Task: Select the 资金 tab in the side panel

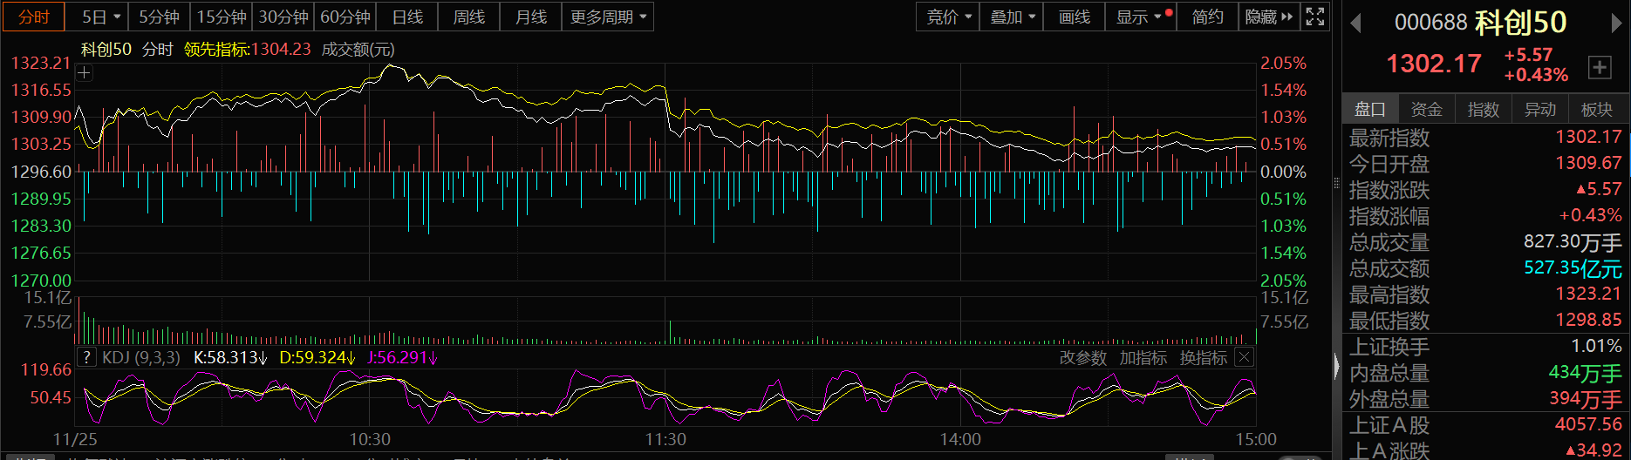Action: pyautogui.click(x=1426, y=109)
